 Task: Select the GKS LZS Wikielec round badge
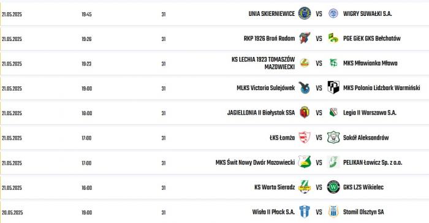333,187
